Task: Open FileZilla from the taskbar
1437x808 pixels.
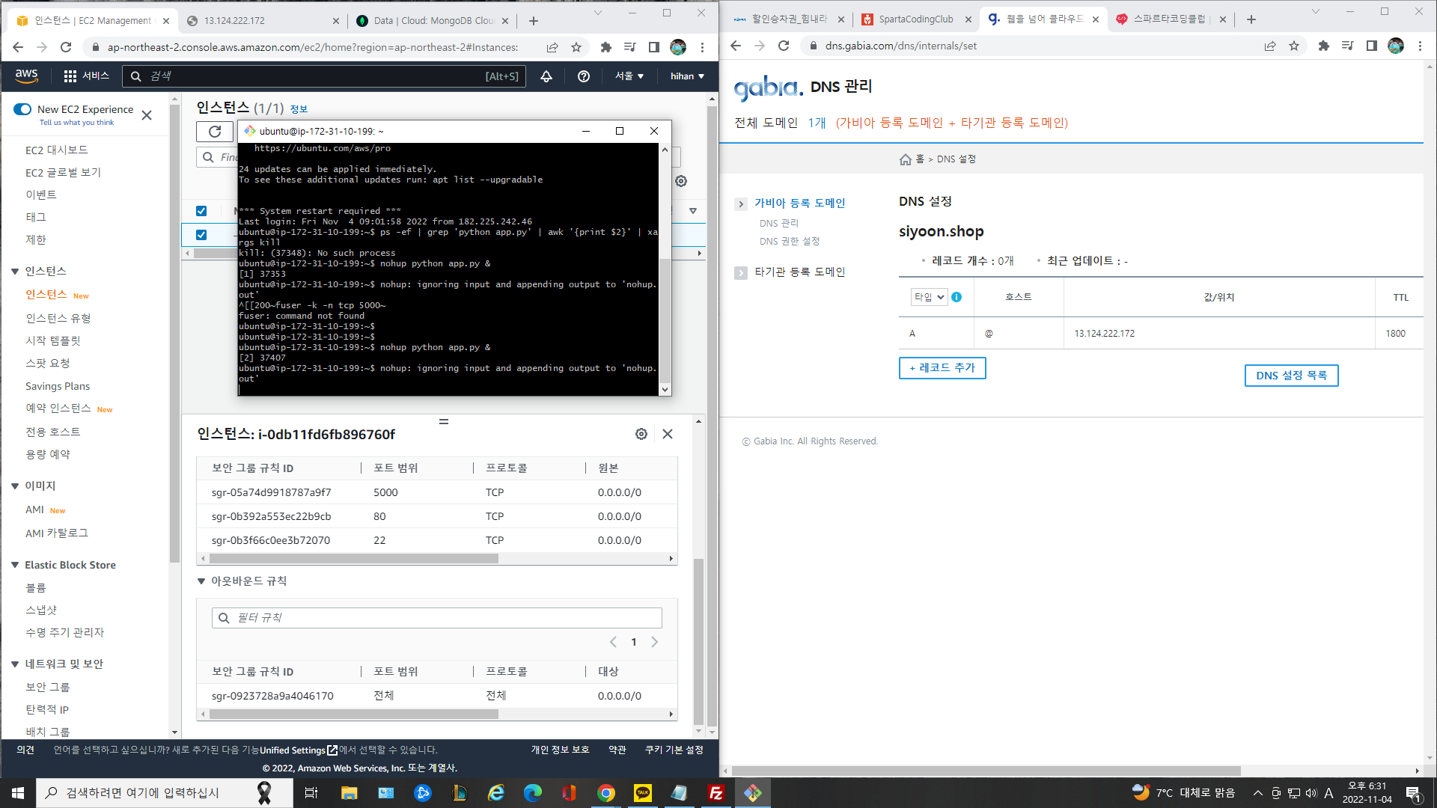Action: point(716,793)
